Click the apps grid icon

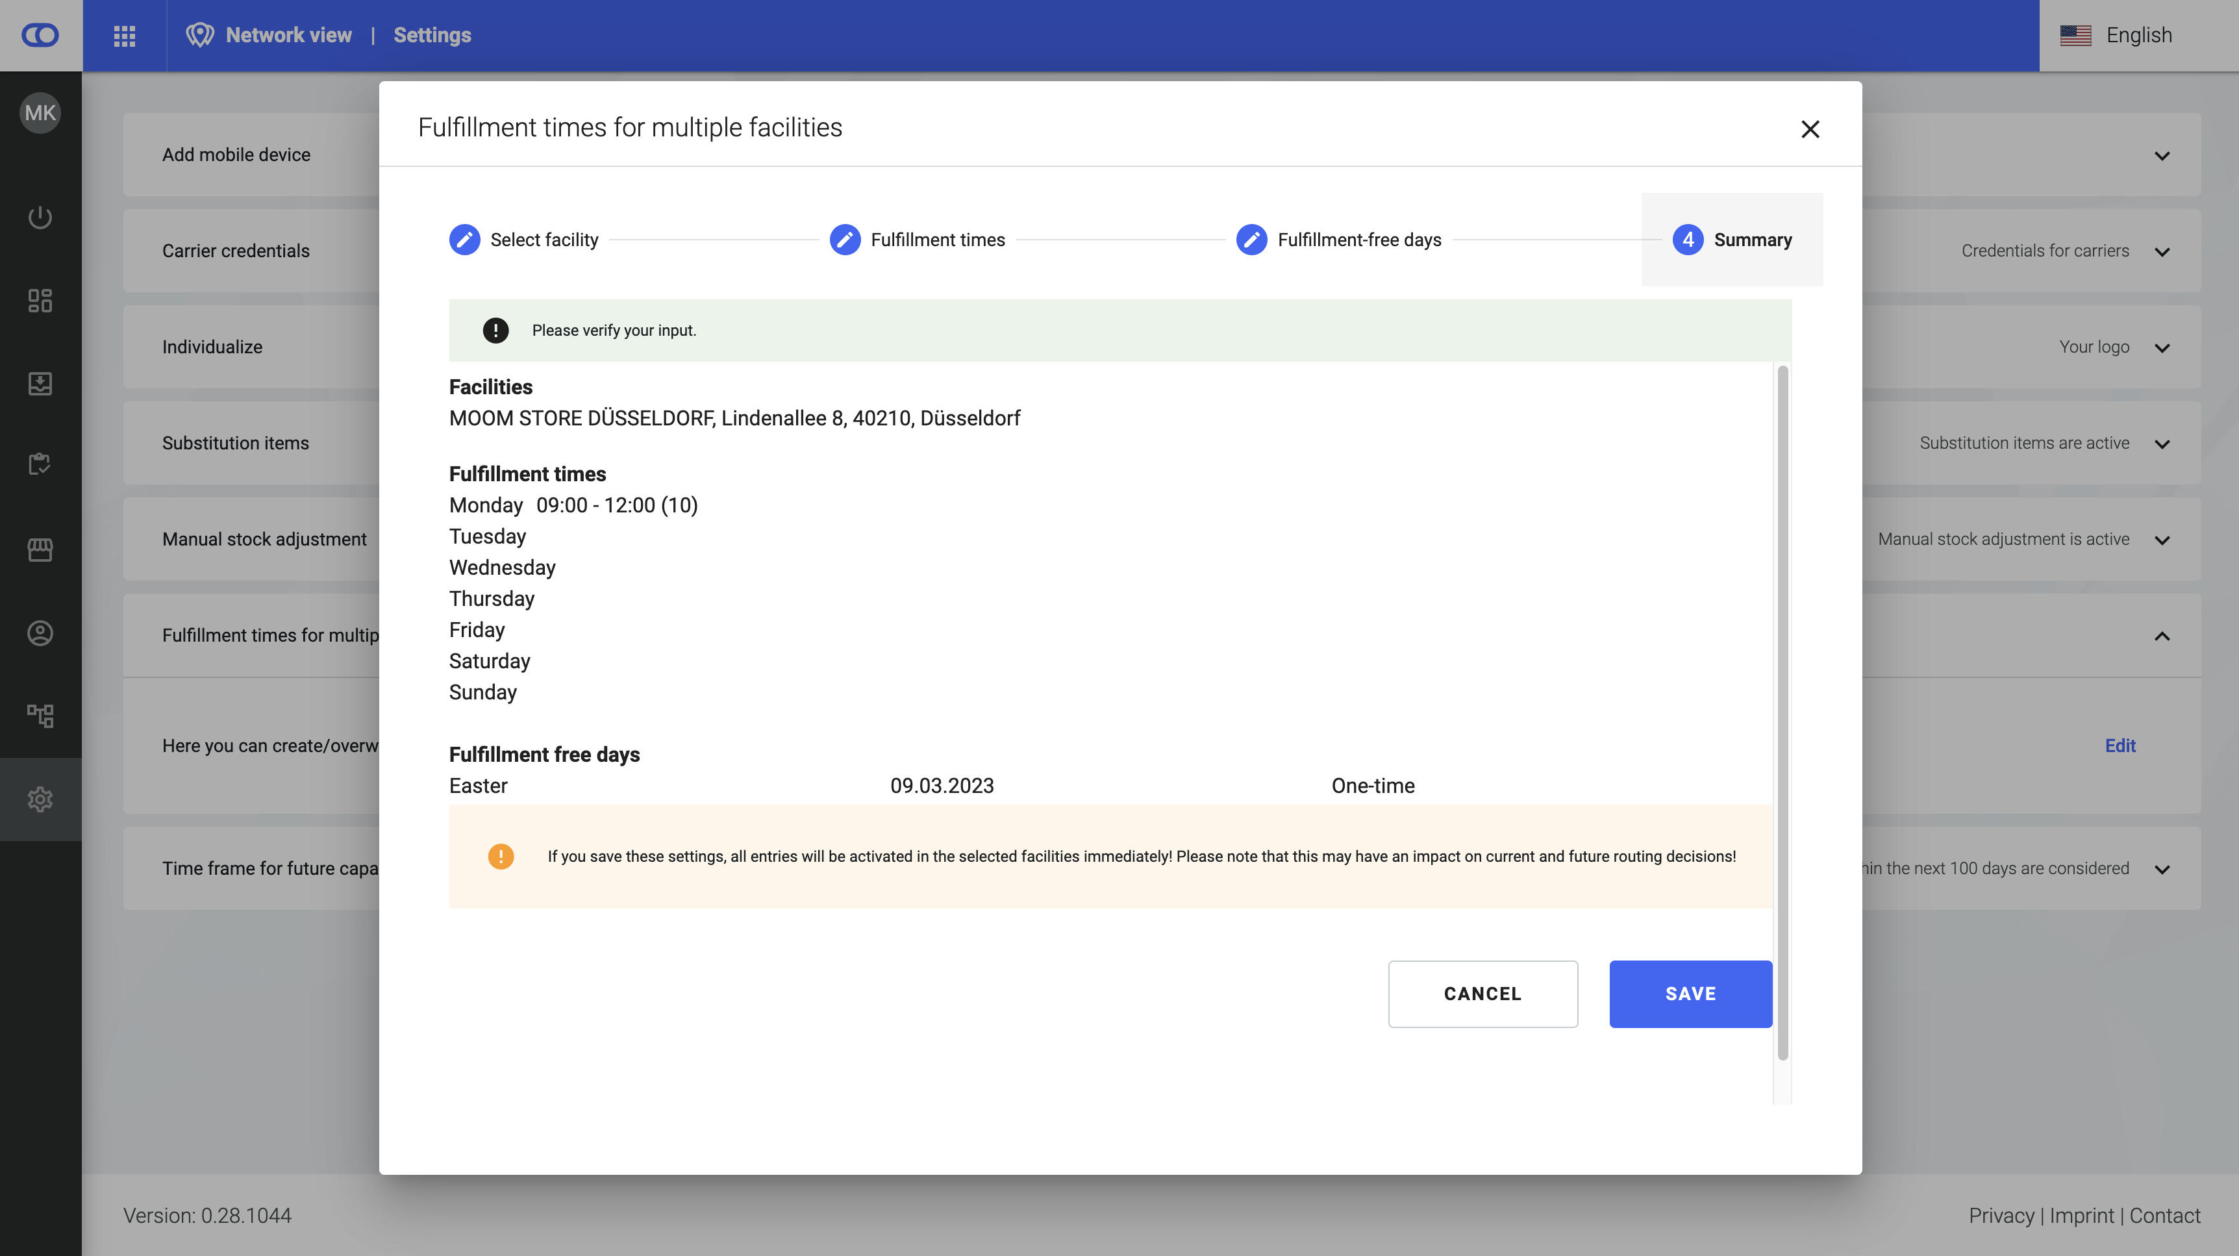[x=124, y=36]
